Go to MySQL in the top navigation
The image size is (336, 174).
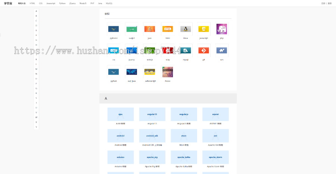(x=109, y=3)
